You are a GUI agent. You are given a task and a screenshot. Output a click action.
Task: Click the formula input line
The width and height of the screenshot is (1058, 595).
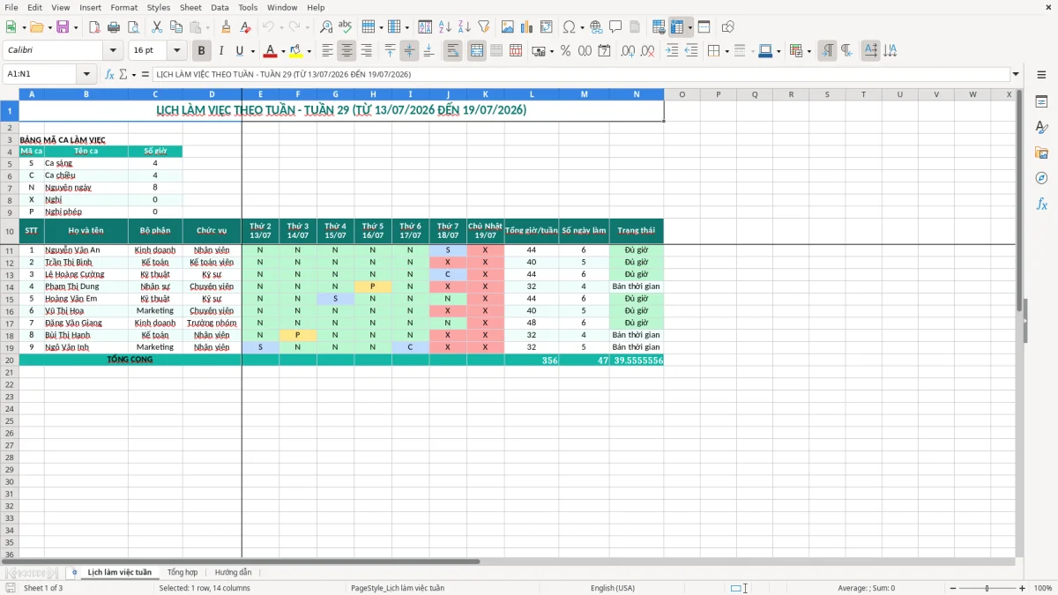point(581,74)
